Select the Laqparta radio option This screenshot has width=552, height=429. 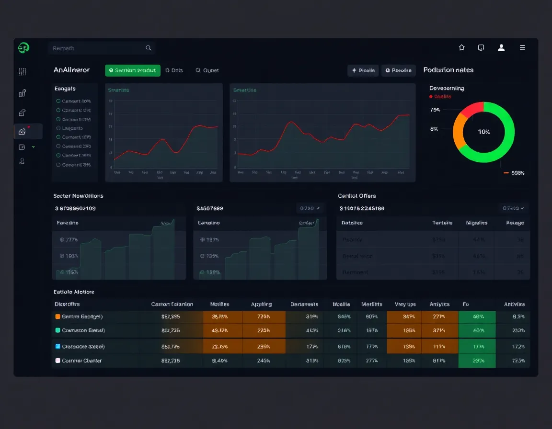[x=58, y=128]
